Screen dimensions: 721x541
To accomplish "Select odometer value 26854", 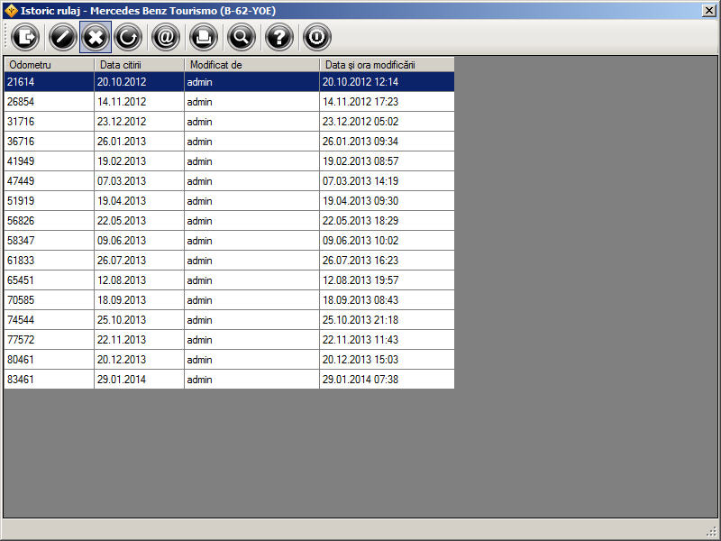I will click(21, 102).
